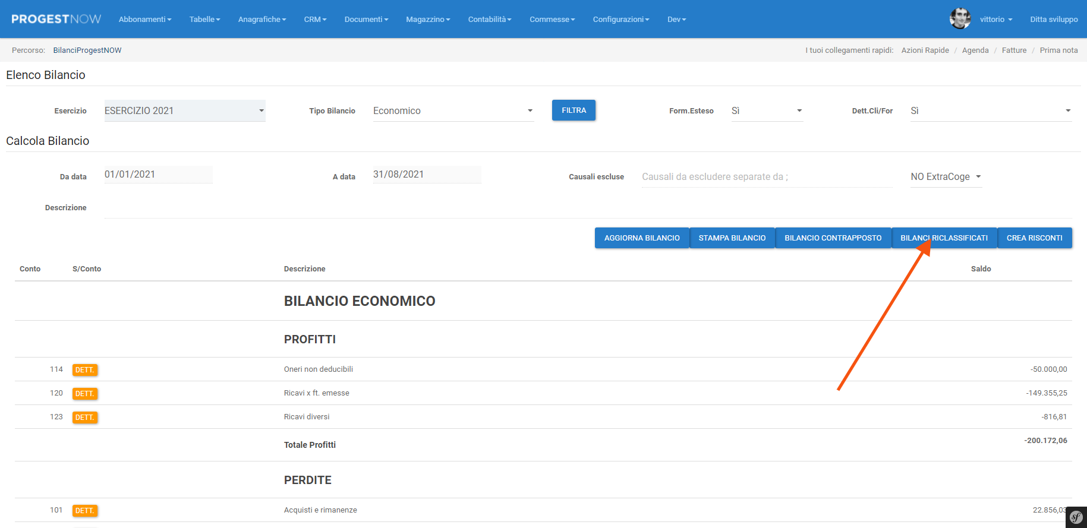Open DETT. badge for account 114
1087x528 pixels.
pyautogui.click(x=84, y=370)
